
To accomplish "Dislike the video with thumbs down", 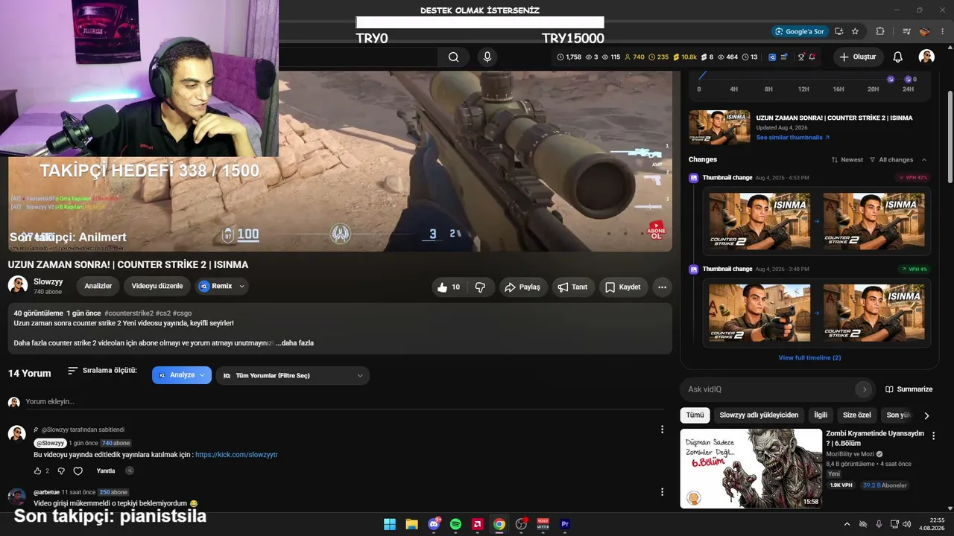I will pos(481,287).
